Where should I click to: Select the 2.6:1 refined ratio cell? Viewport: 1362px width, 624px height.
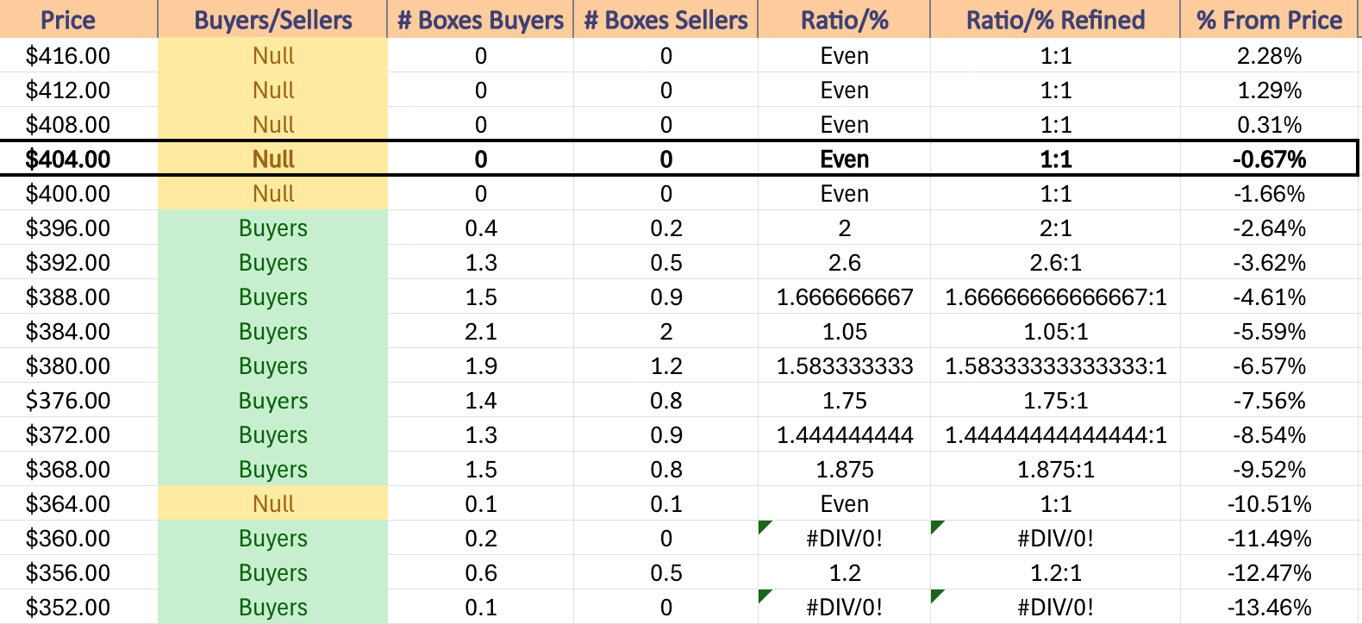[x=1055, y=263]
